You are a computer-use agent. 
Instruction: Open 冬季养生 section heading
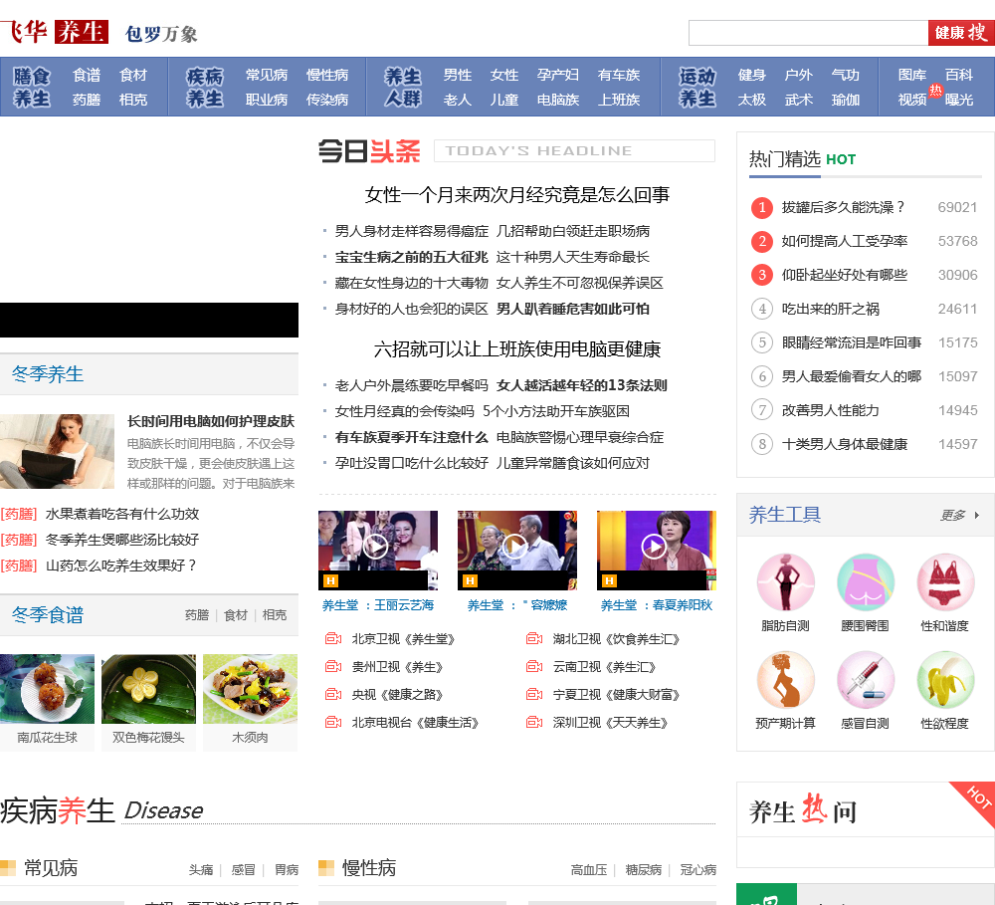pyautogui.click(x=48, y=374)
